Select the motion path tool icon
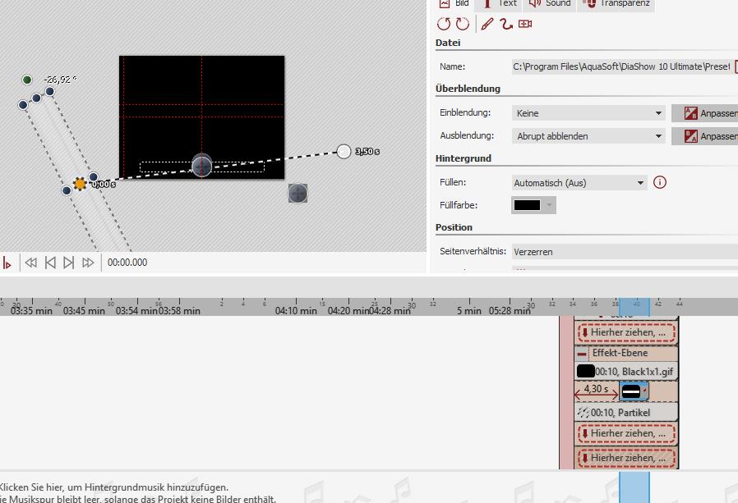738x503 pixels. coord(506,25)
